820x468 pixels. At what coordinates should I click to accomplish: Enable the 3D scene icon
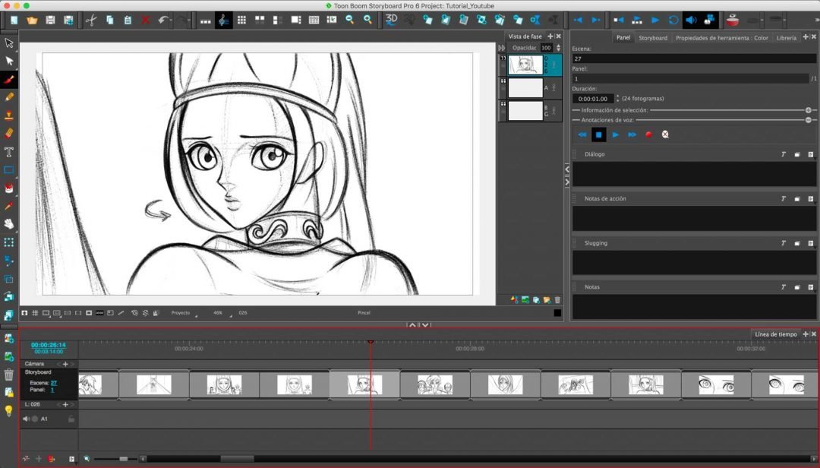tap(391, 19)
